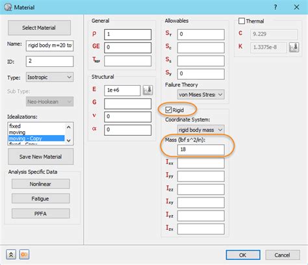Select 'fixed' in Idealizations list
The width and height of the screenshot is (308, 265).
point(36,126)
